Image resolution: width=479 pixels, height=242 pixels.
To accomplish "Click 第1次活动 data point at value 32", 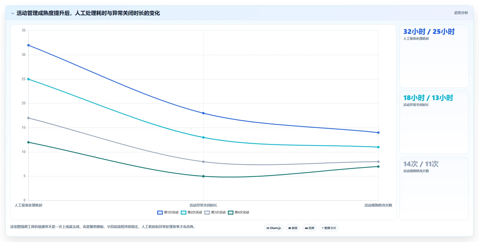I will [x=28, y=45].
